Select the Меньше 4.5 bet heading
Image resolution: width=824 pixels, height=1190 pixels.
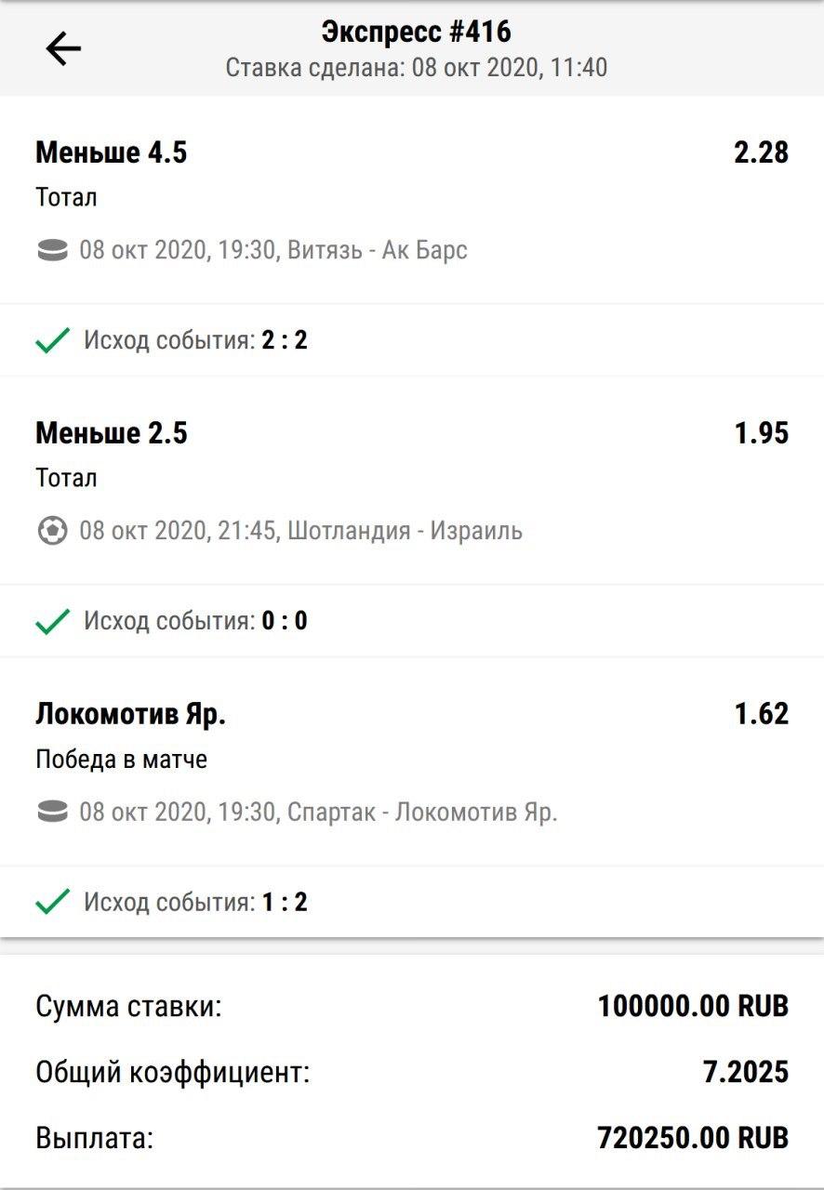(x=112, y=152)
